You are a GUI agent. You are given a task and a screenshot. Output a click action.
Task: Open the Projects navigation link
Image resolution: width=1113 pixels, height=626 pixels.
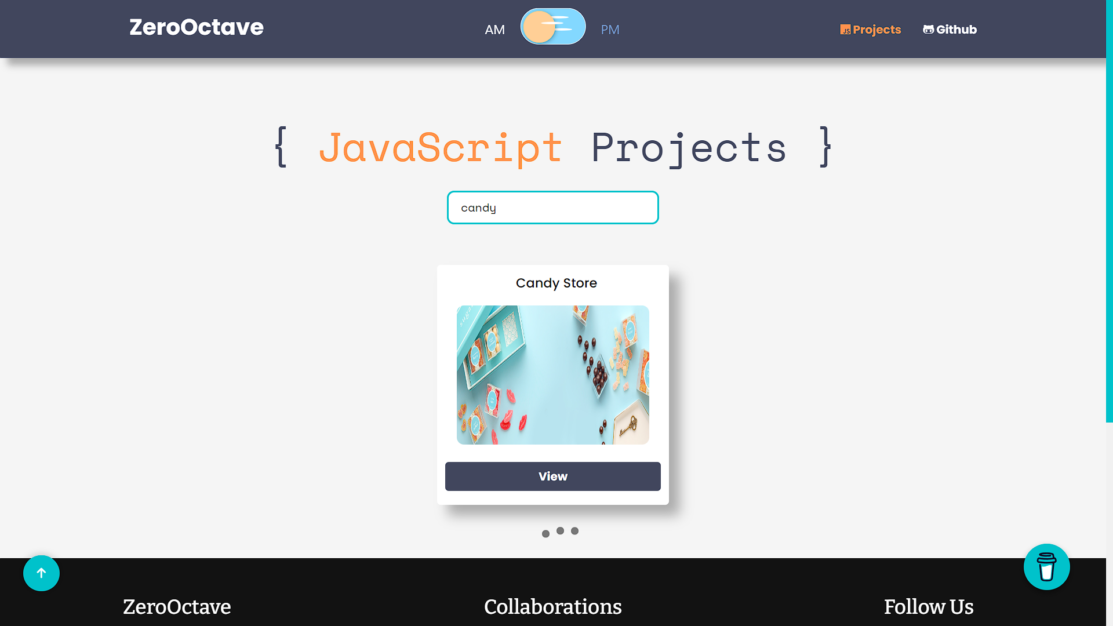pyautogui.click(x=876, y=30)
